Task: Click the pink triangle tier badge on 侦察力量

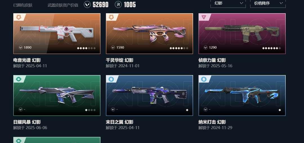Action: (204, 17)
